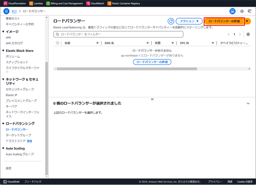Screen dimensions: 256x185
Task: Open 用語 footer link
Action: click(x=230, y=181)
